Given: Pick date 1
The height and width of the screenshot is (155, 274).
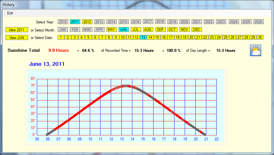Looking at the screenshot, I should pos(61,37).
